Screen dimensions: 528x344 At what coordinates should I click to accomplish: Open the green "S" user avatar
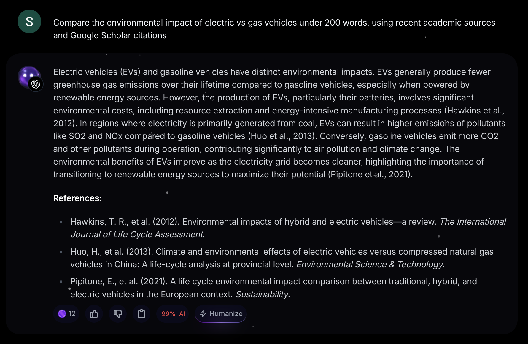tap(29, 21)
